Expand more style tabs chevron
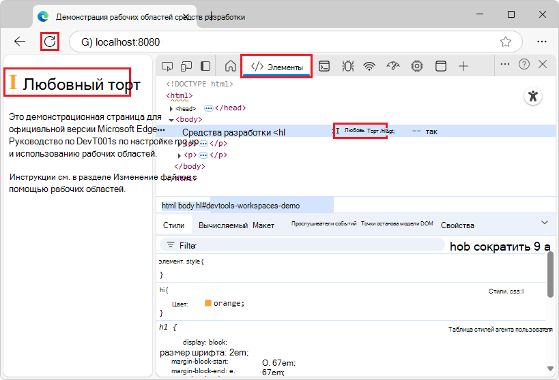The image size is (559, 380). (x=545, y=223)
